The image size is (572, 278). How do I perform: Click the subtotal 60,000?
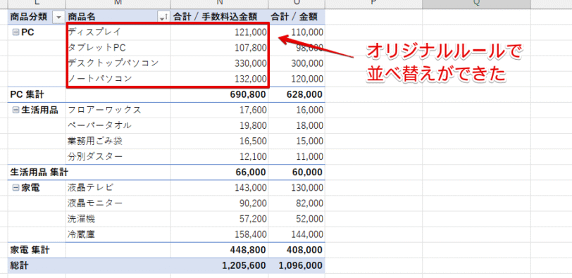pos(307,172)
